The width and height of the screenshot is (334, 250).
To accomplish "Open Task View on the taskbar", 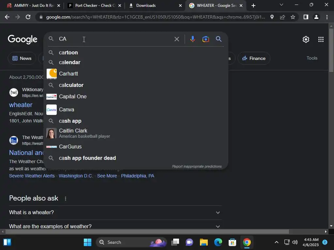I will click(x=175, y=242).
